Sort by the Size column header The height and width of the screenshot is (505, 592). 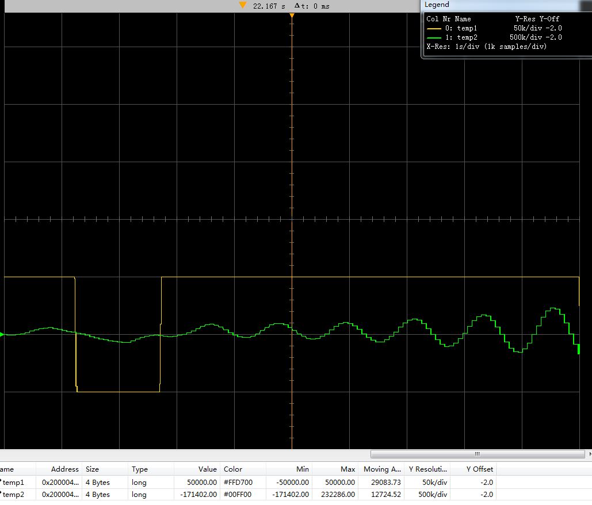click(105, 469)
